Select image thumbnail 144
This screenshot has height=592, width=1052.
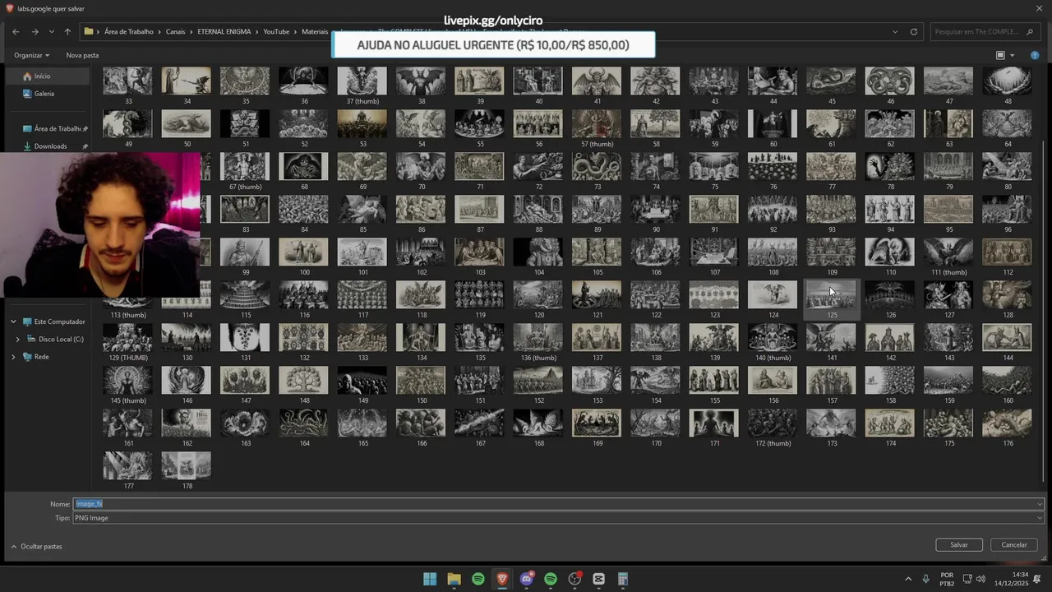pyautogui.click(x=1008, y=343)
